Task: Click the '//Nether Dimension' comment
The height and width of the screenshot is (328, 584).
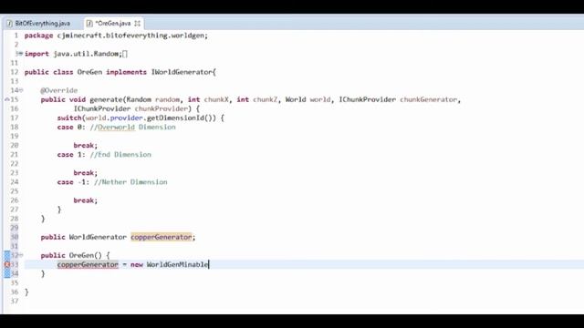Action: [130, 182]
